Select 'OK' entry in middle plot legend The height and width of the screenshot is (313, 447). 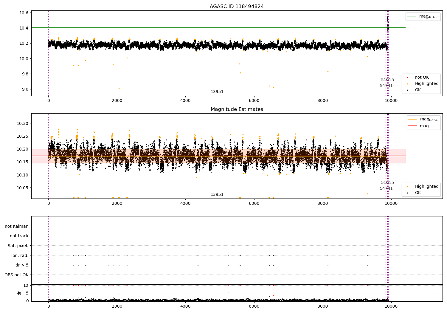coord(417,193)
